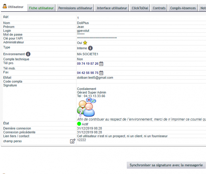
Task: Click the Tél mob. label
Action: 9,68
